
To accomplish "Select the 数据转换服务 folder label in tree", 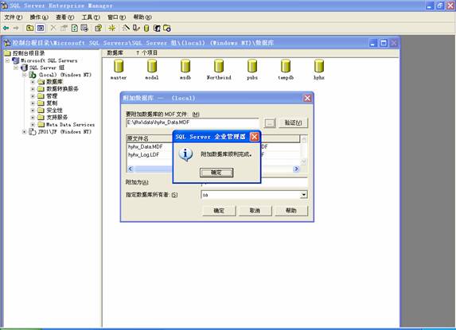I will [x=63, y=89].
